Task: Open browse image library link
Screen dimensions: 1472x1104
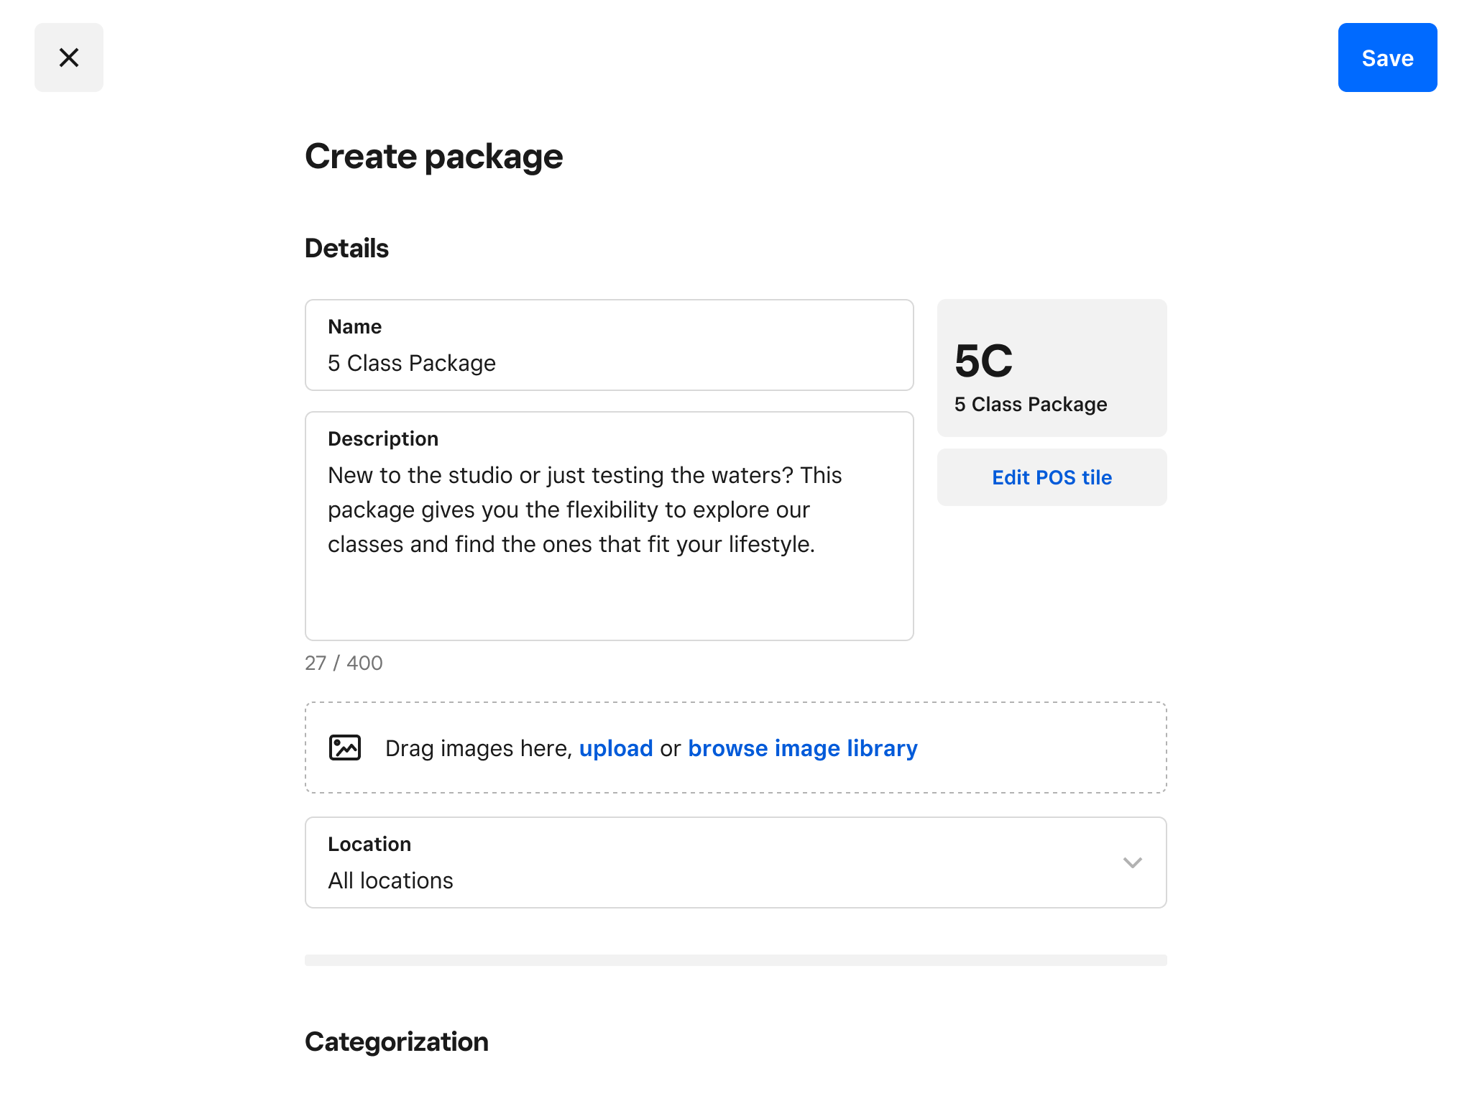Action: click(802, 748)
